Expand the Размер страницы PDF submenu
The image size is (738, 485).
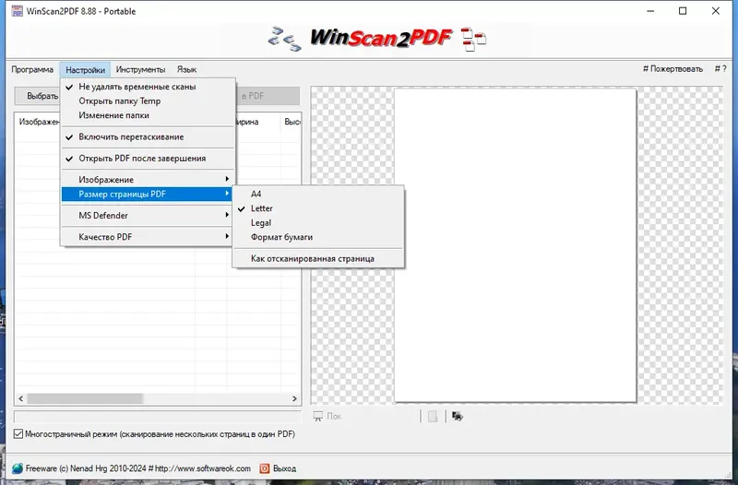(148, 195)
